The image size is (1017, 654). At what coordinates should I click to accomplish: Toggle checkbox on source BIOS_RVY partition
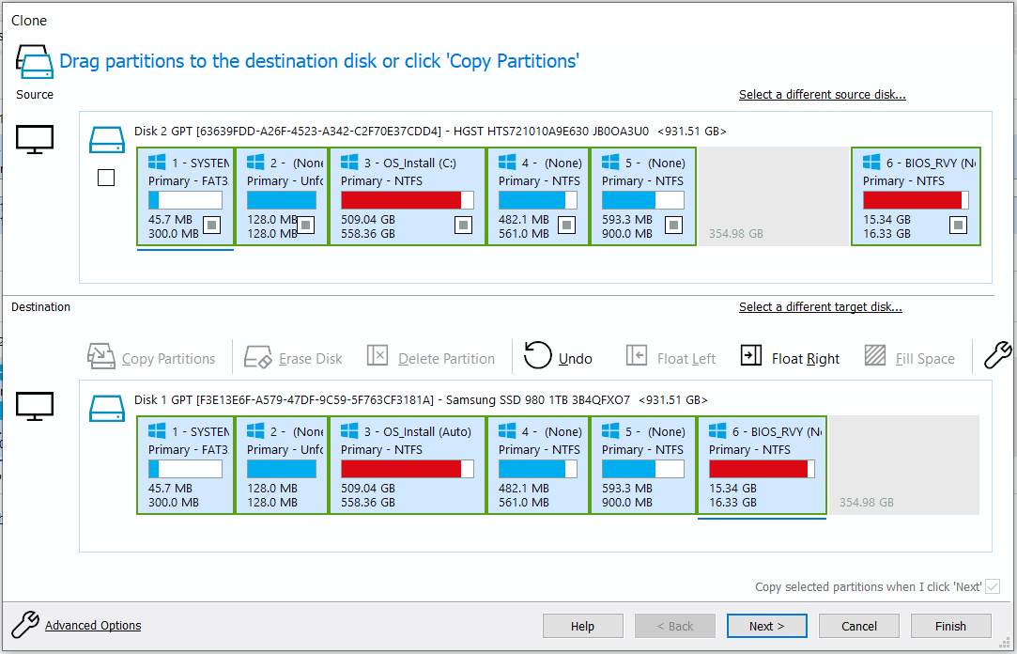[x=958, y=226]
